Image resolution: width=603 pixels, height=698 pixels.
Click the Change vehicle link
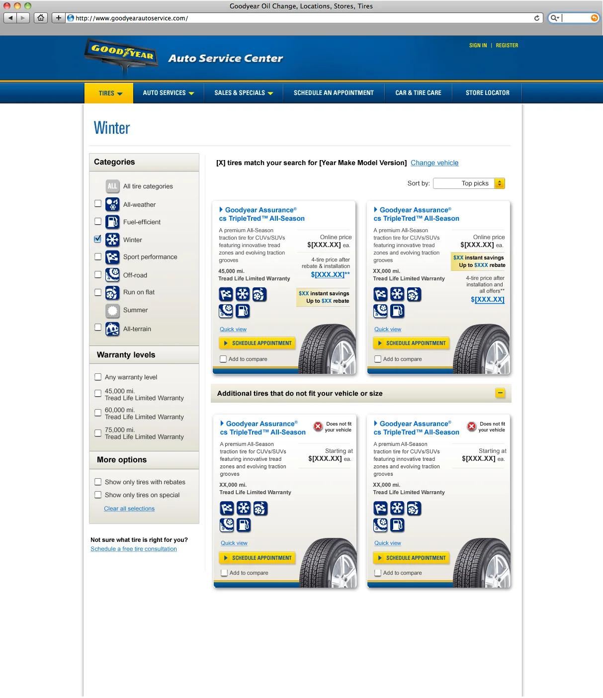[x=434, y=163]
